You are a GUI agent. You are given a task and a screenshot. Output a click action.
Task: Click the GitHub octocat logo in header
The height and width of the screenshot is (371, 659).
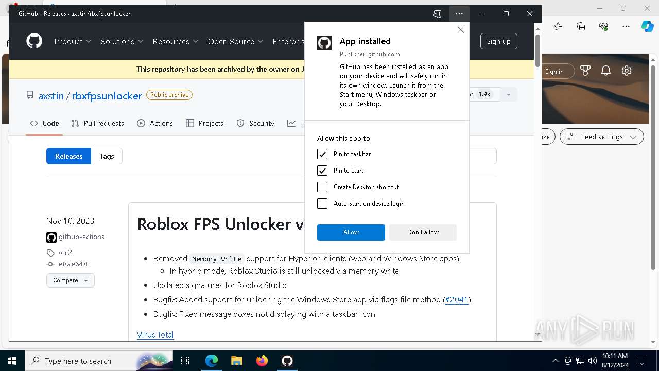pyautogui.click(x=34, y=41)
